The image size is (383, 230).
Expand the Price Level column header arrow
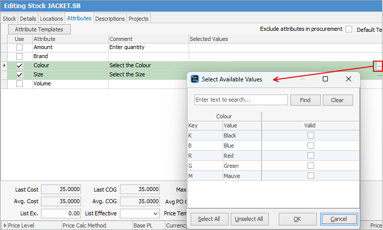tap(5, 225)
